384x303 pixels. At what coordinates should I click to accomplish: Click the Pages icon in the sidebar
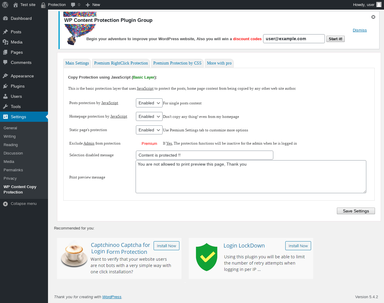click(x=5, y=52)
